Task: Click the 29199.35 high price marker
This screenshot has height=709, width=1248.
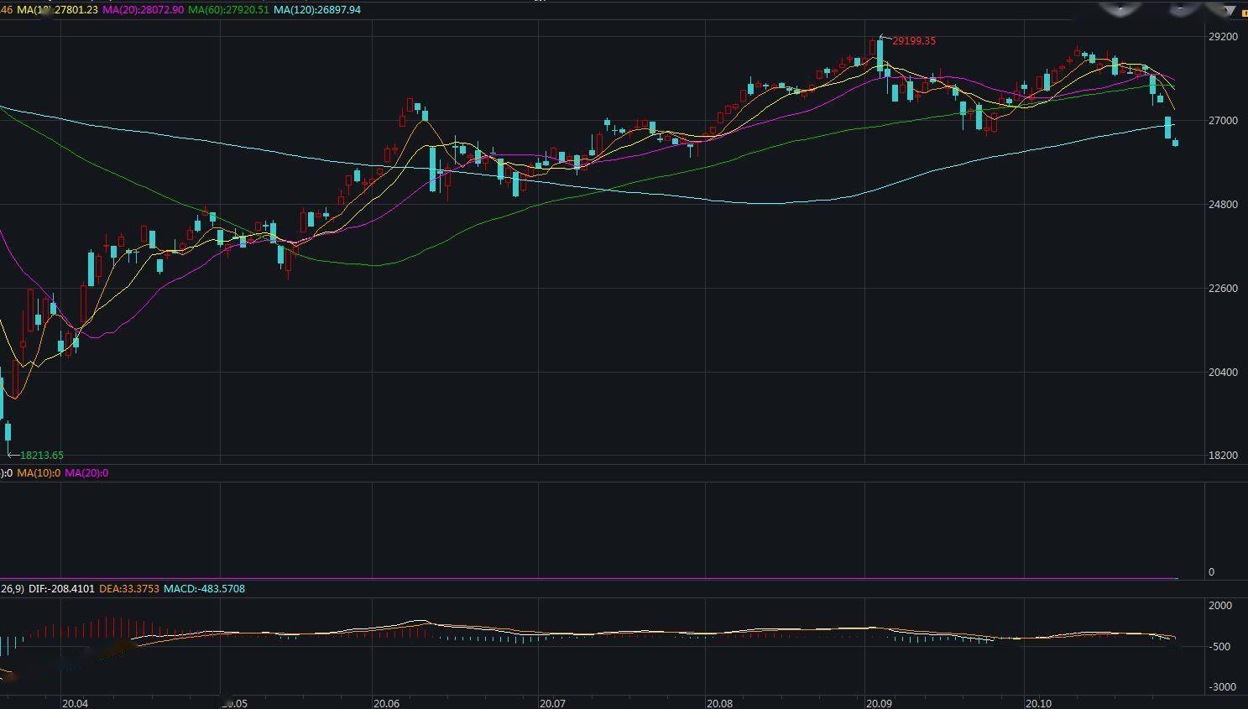Action: 913,41
